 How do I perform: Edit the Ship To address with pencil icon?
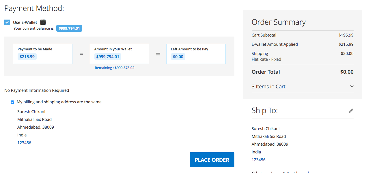click(x=351, y=111)
